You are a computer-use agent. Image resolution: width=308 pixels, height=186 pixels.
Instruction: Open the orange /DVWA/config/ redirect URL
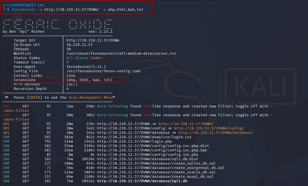(209, 128)
